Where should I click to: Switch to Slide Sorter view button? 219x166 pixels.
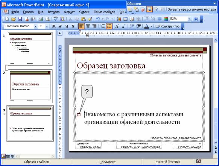coord(8,156)
